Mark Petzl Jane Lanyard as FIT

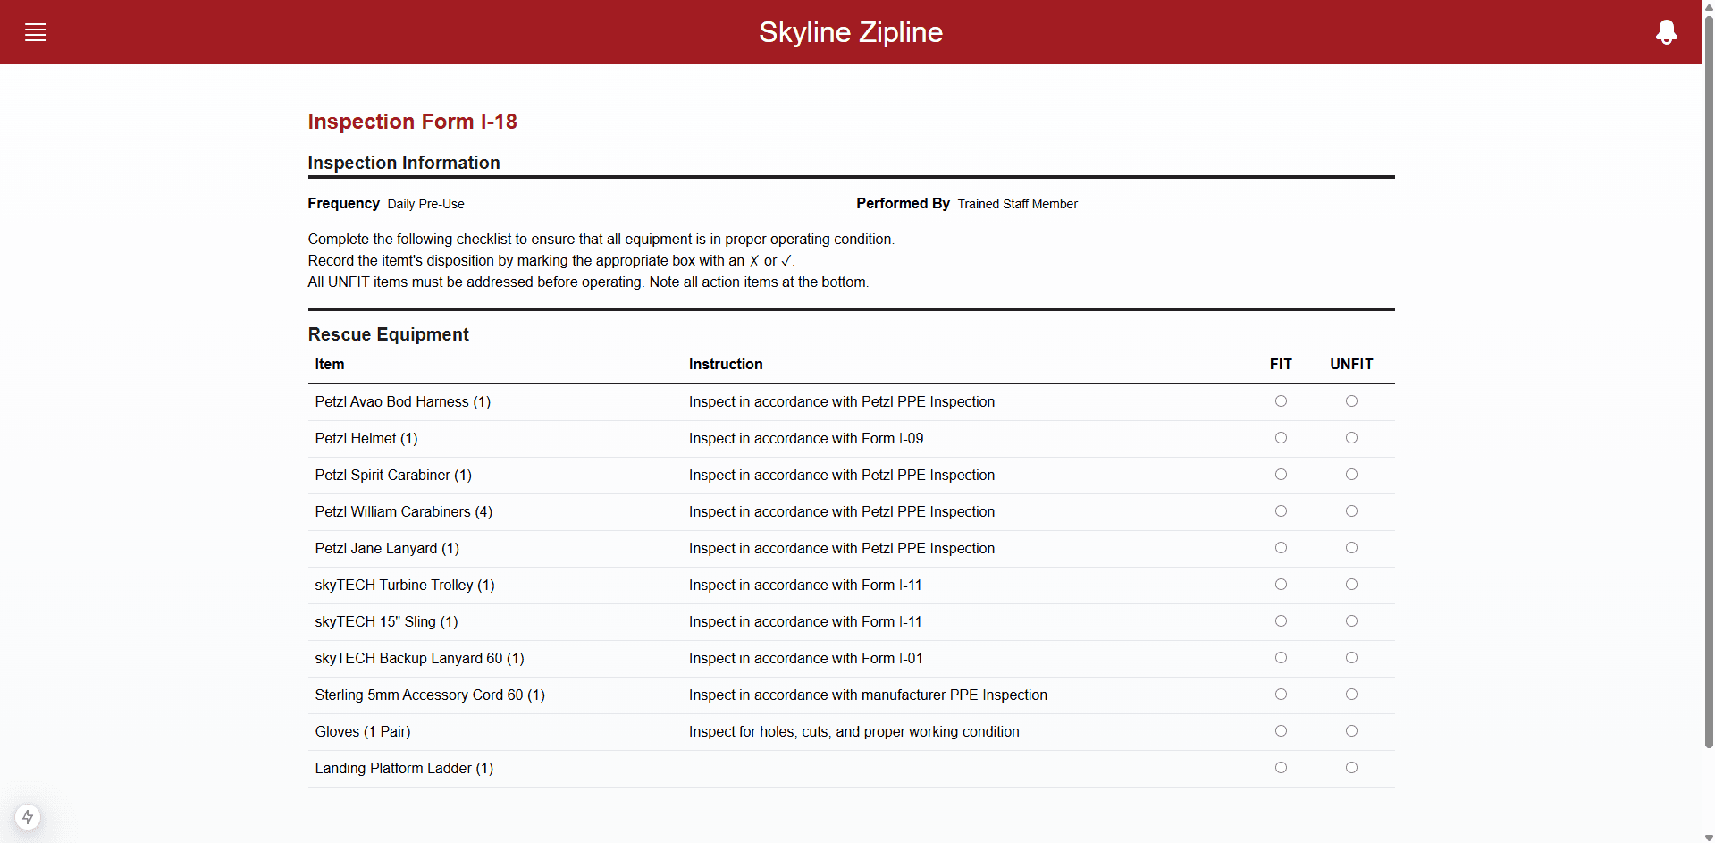pos(1281,547)
